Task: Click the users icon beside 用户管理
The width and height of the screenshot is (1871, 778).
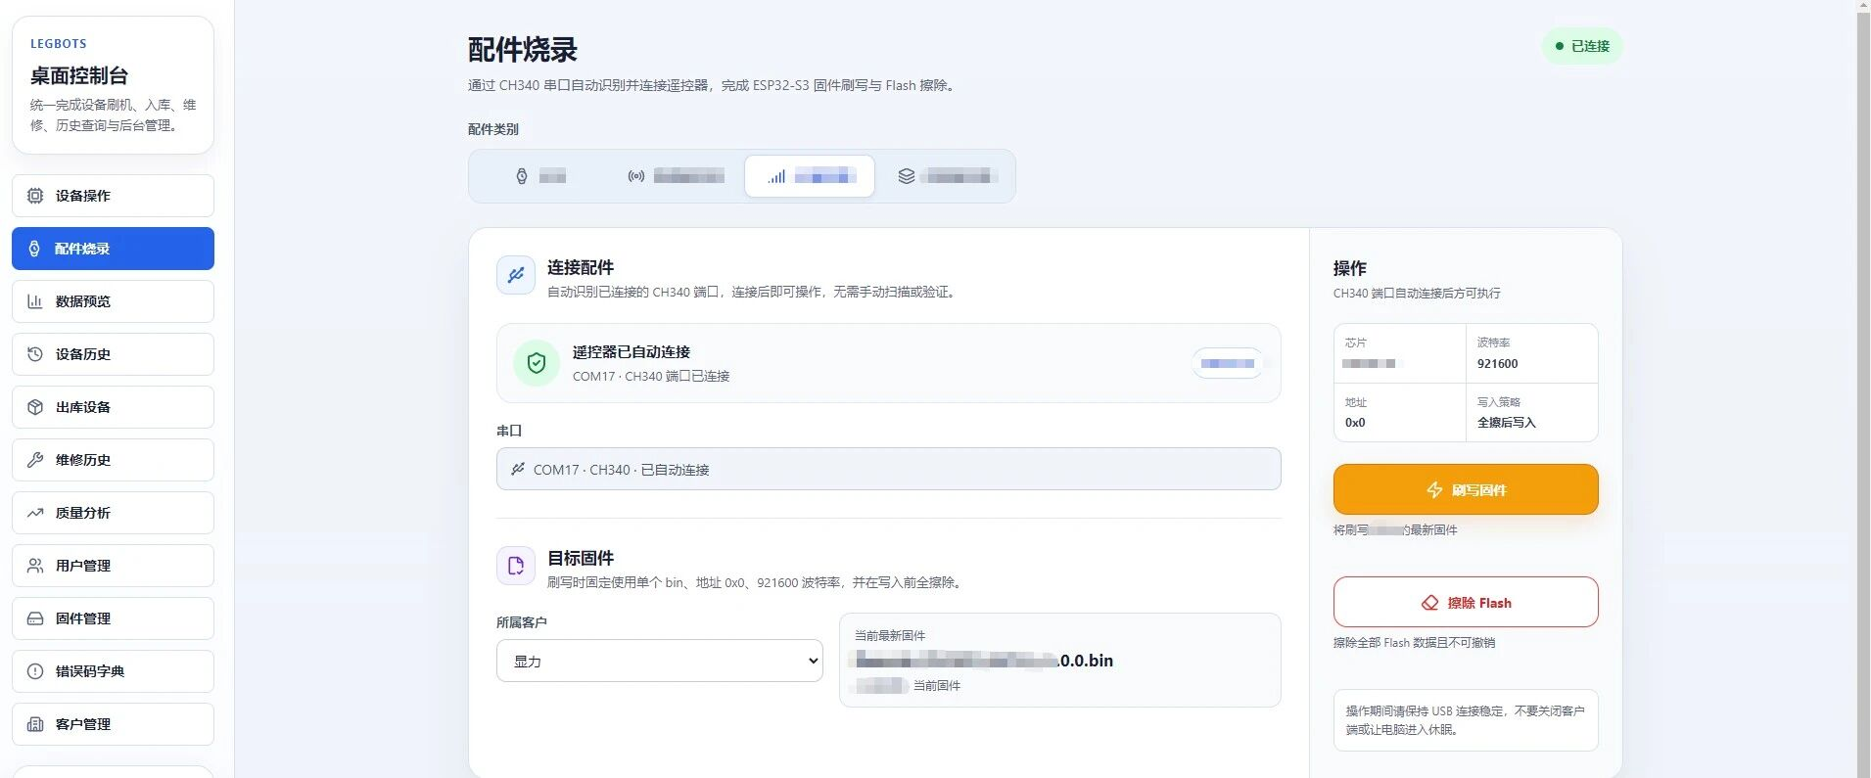Action: 35,566
